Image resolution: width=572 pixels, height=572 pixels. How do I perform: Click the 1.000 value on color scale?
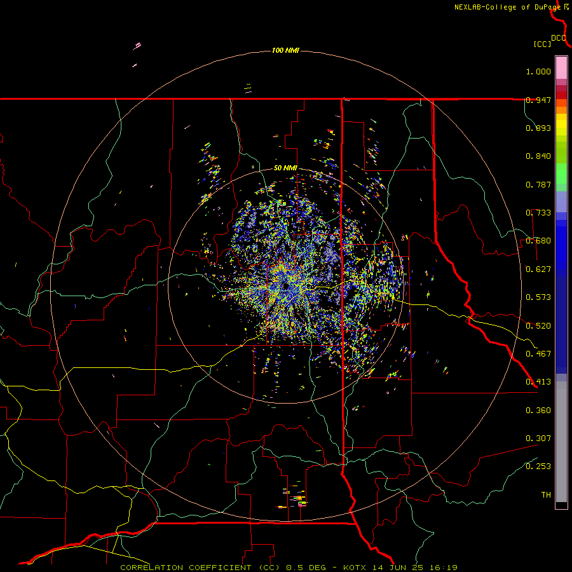[x=538, y=71]
